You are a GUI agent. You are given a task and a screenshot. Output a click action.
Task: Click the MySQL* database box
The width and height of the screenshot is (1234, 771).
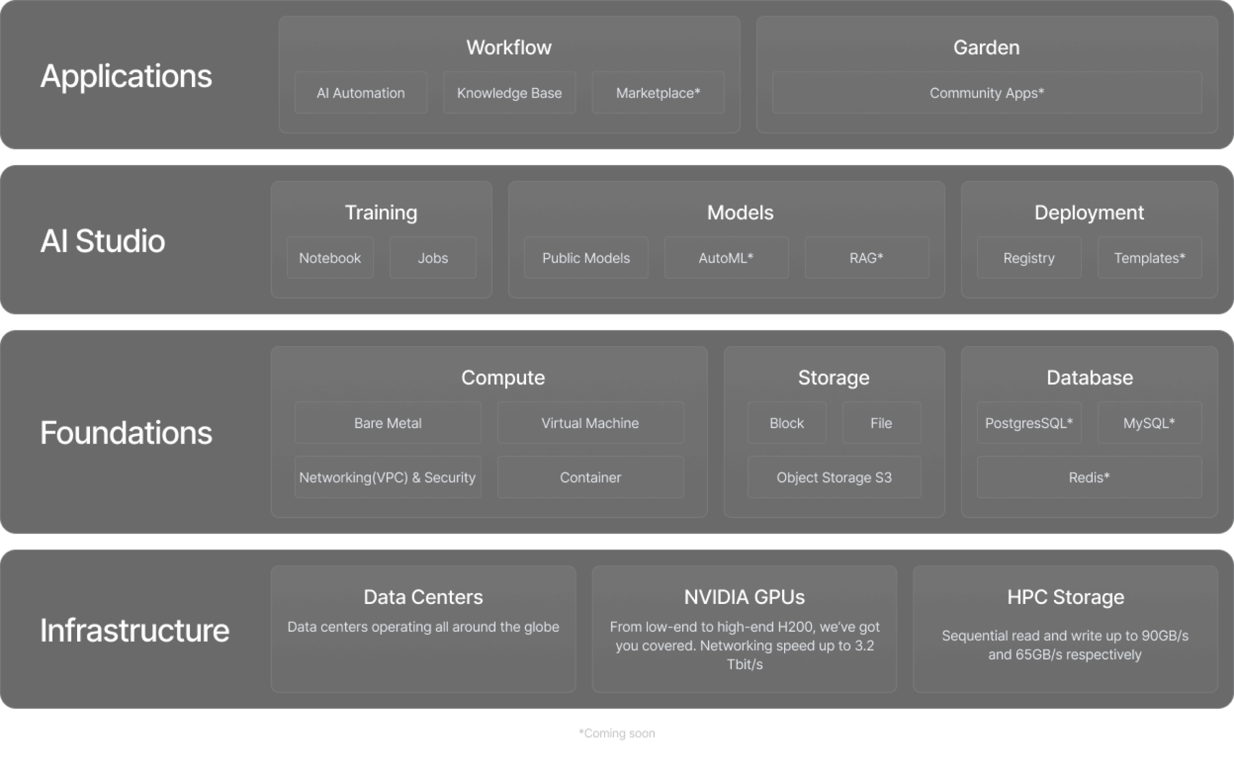coord(1150,423)
